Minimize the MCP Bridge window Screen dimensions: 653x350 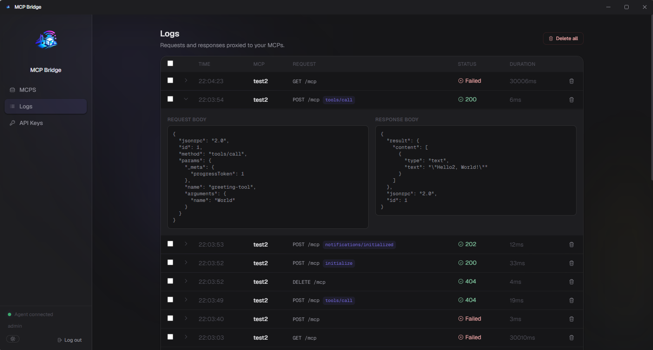[608, 7]
